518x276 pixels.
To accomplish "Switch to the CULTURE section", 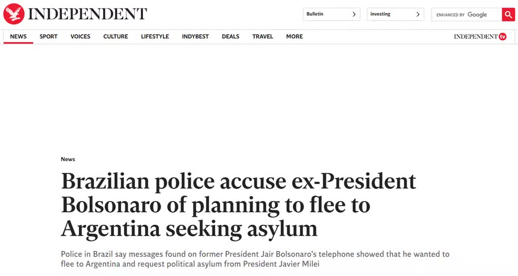I will click(x=116, y=37).
